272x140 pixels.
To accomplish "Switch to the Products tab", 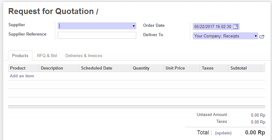I will point(20,56).
